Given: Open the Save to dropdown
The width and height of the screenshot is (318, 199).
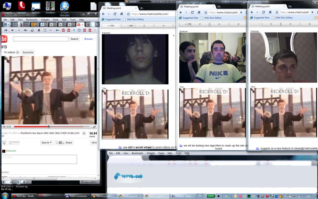Looking at the screenshot, I should [47, 143].
